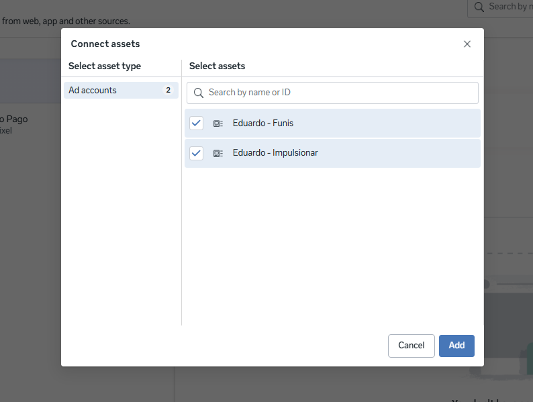Click the slider handle in the background illustration
Image resolution: width=533 pixels, height=402 pixels.
click(x=485, y=284)
